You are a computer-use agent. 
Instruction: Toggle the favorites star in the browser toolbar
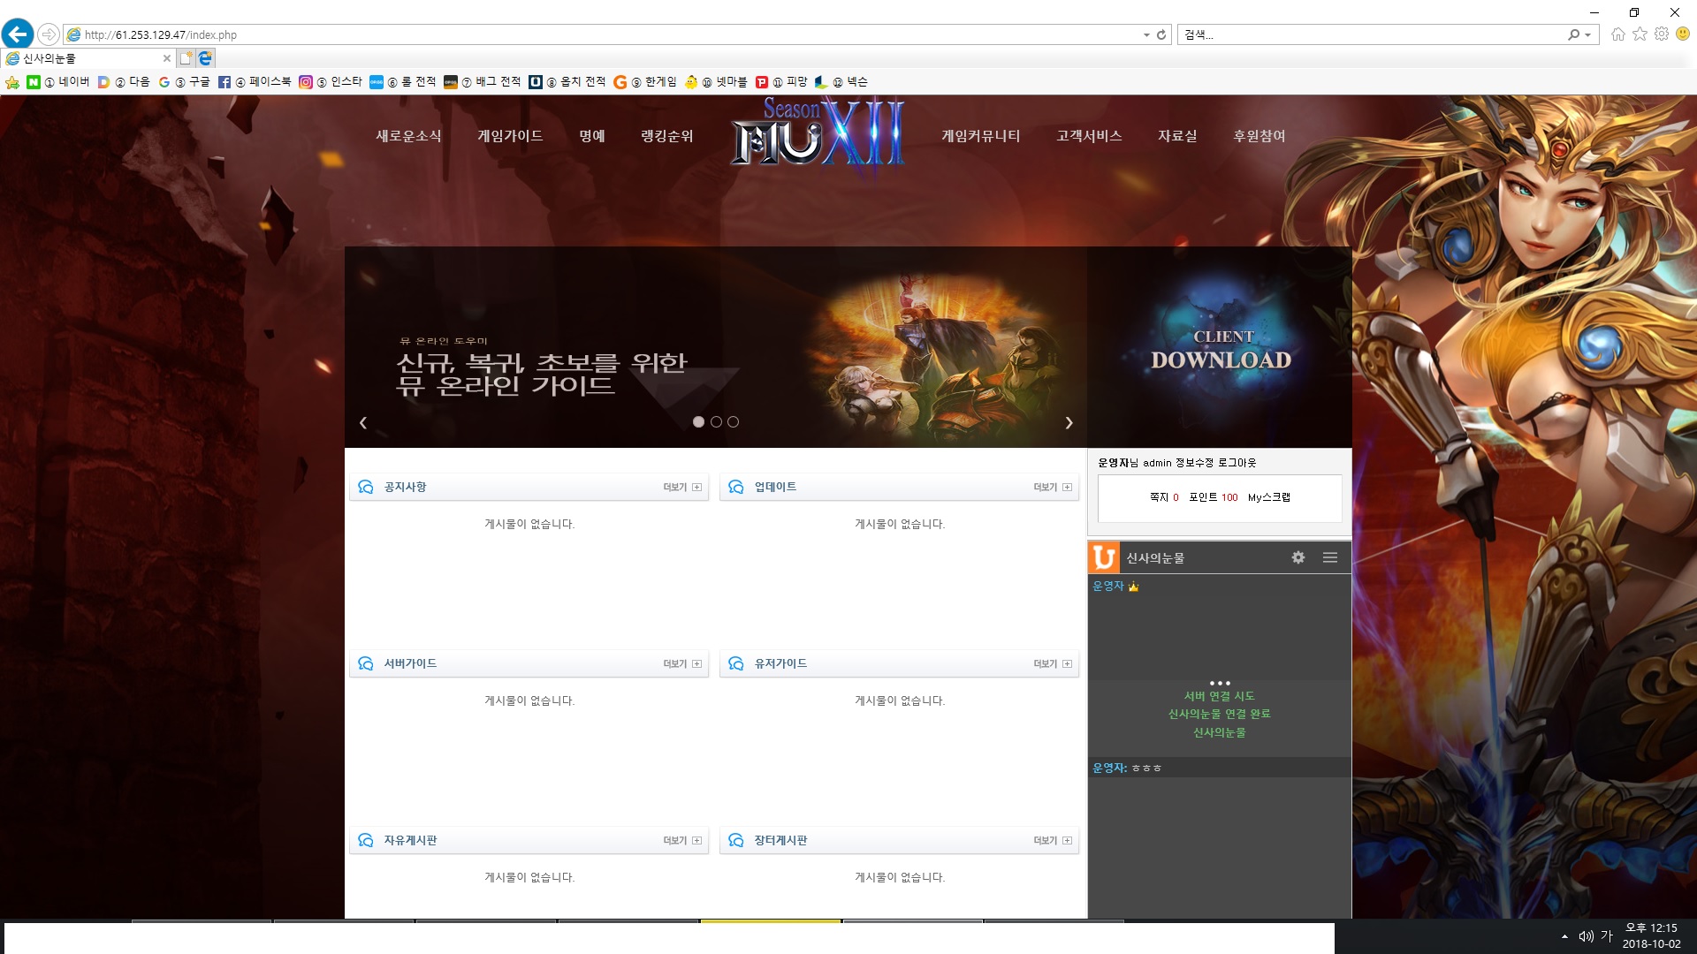1640,34
